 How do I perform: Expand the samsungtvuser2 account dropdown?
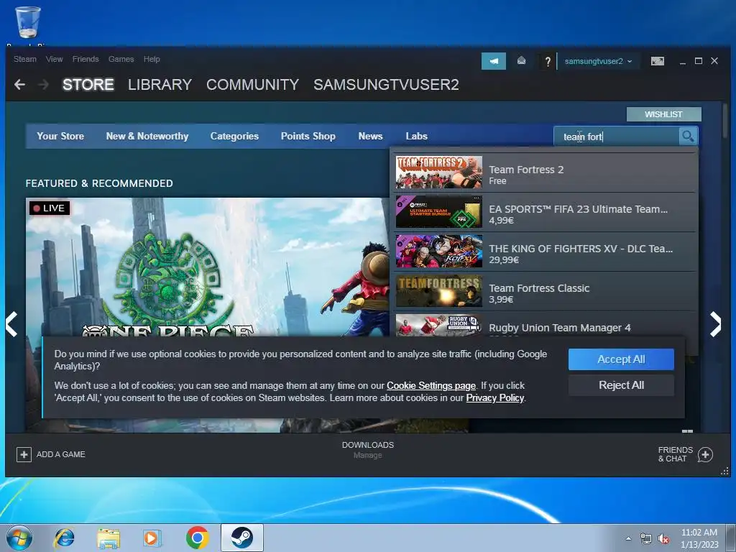(598, 61)
